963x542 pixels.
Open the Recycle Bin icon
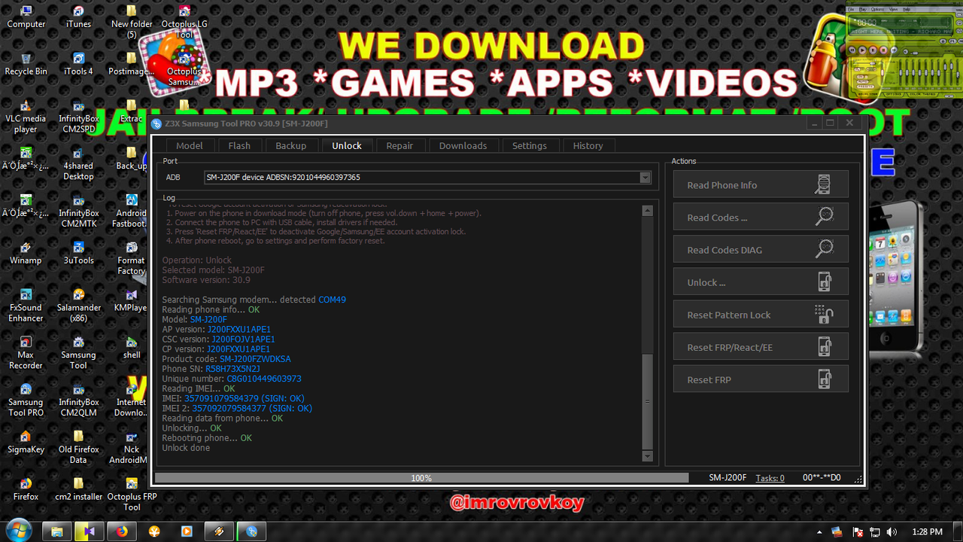pyautogui.click(x=26, y=64)
